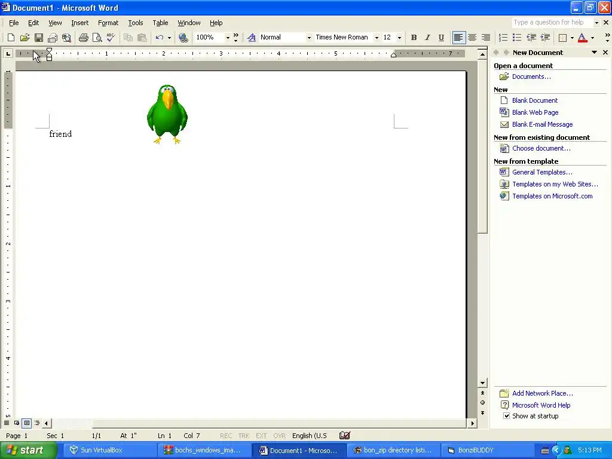Screen dimensions: 612x459
Task: Open the Search document icon in toolbar
Action: click(67, 38)
